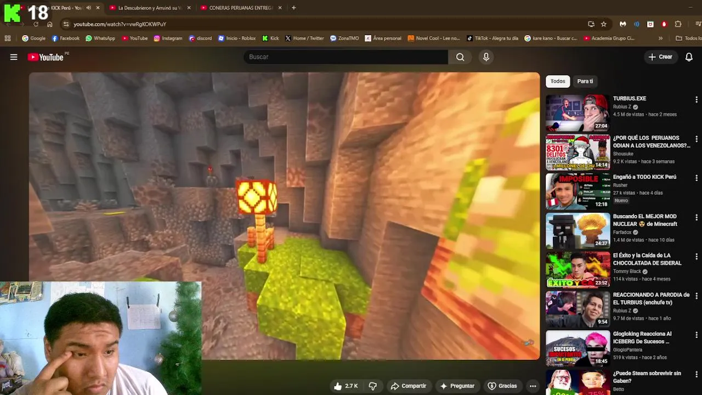Like the video with thumbs-up
Screen dimensions: 702x395
[346, 386]
